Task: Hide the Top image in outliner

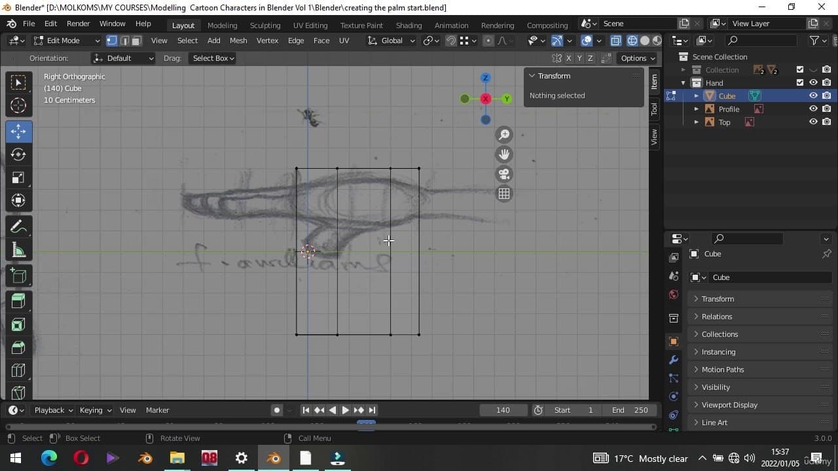Action: [813, 122]
